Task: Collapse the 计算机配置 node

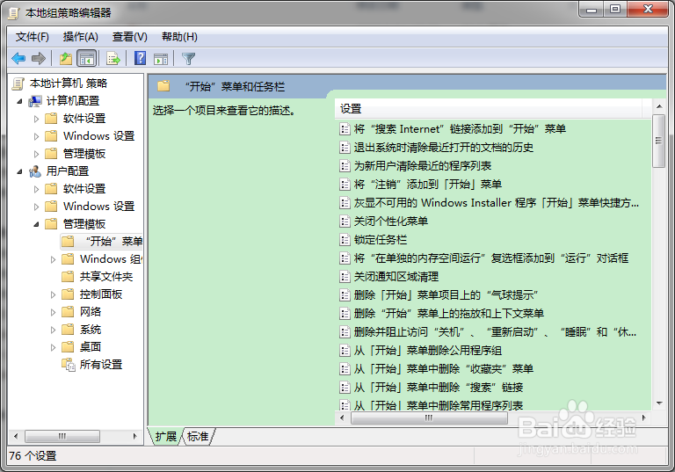Action: tap(20, 102)
